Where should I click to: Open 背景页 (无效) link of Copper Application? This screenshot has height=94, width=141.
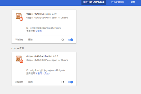click(43, 74)
